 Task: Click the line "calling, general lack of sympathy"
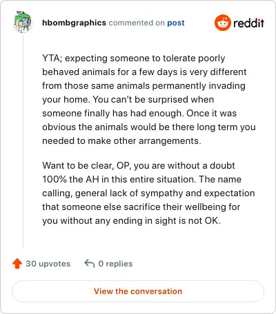coord(112,193)
